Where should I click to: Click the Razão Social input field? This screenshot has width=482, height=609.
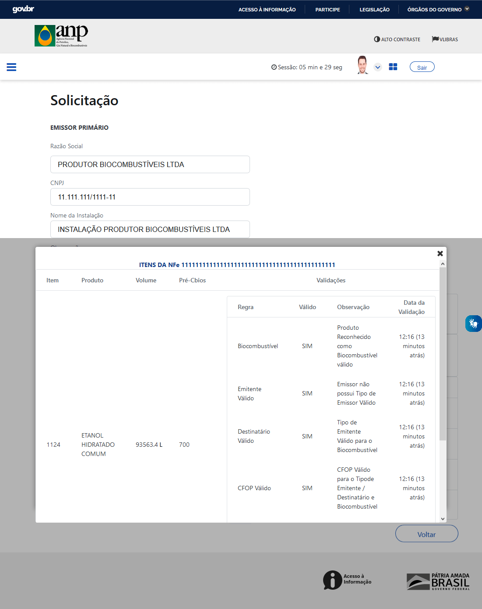150,164
